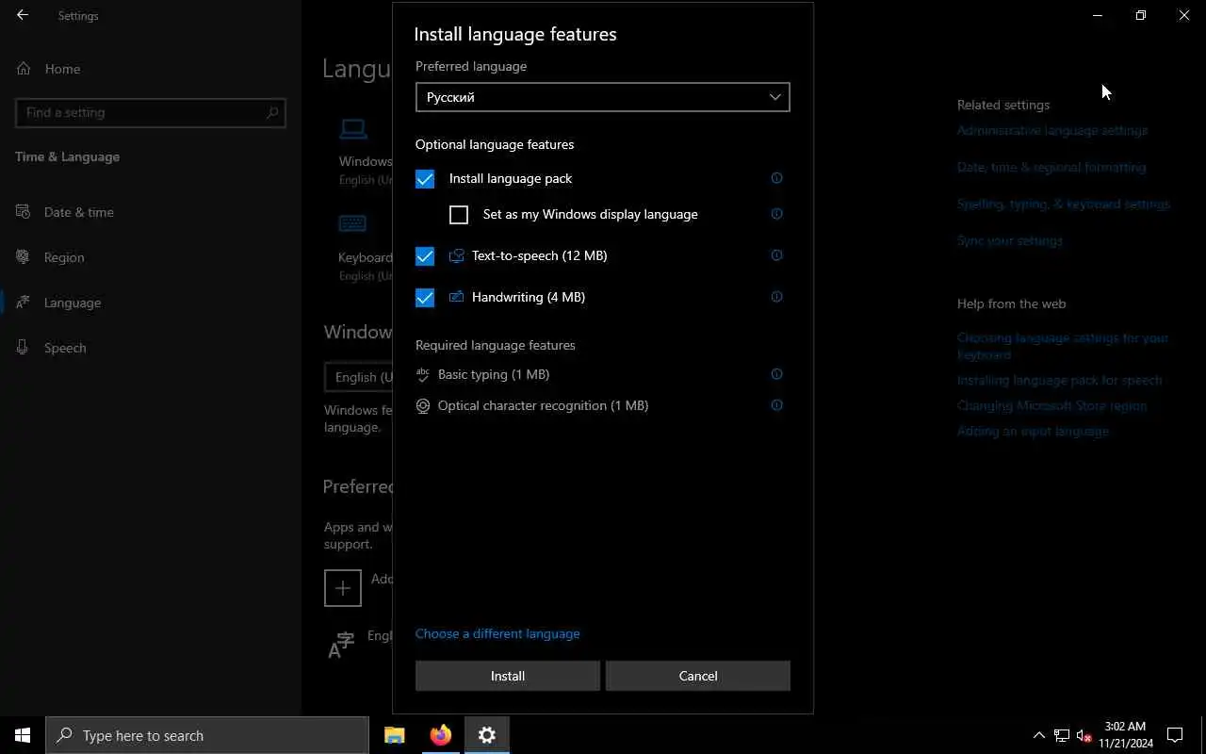
Task: Uncheck Install language pack checkbox
Action: tap(425, 179)
